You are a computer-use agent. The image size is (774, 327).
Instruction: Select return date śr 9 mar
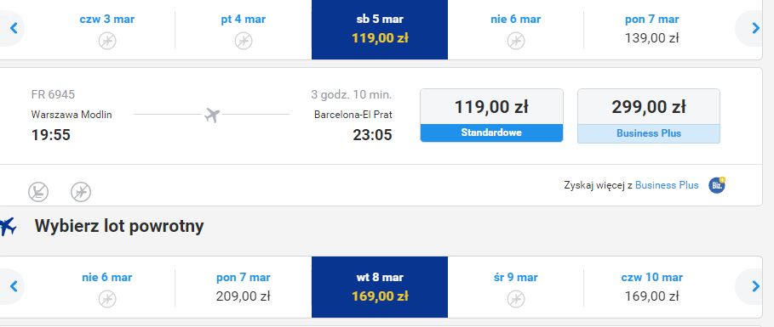[x=515, y=287]
